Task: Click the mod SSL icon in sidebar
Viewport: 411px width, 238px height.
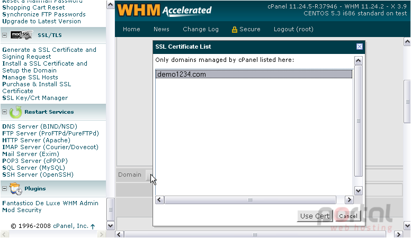Action: [x=22, y=35]
